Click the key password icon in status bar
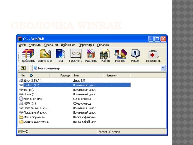193x145 pixels. pos(25,132)
